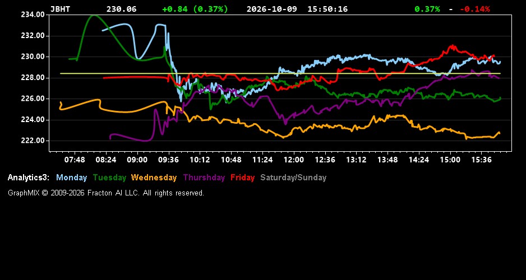Click the 12:00 time axis label
The height and width of the screenshot is (280, 526).
[x=293, y=160]
